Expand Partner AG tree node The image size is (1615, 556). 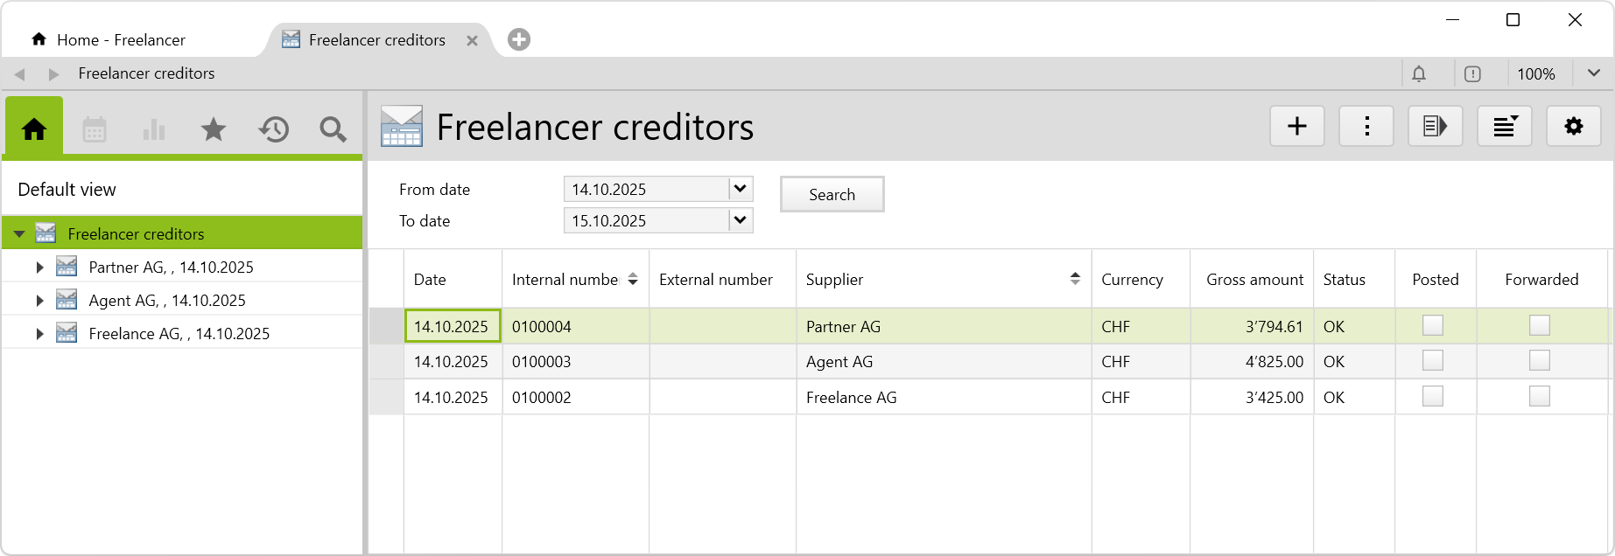pyautogui.click(x=39, y=268)
